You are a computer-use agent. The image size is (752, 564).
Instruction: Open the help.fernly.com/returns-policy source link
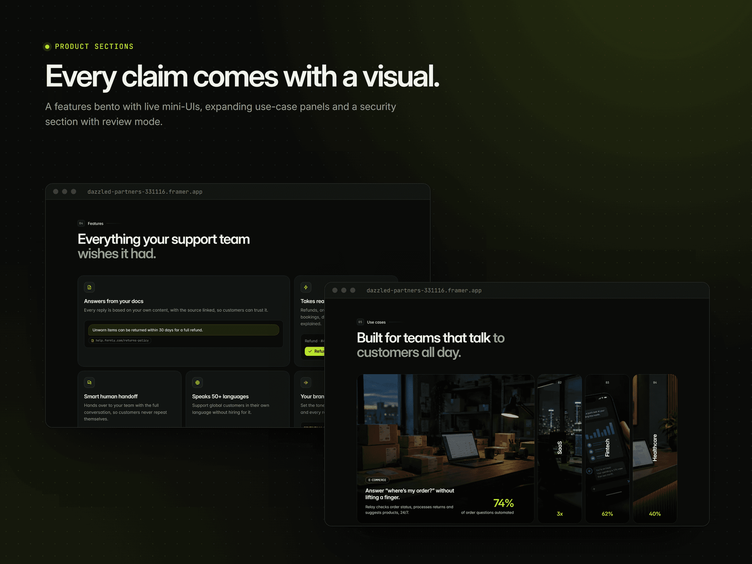tap(120, 340)
